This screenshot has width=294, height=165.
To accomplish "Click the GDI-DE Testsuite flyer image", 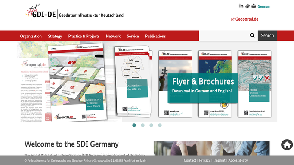I will click(255, 84).
